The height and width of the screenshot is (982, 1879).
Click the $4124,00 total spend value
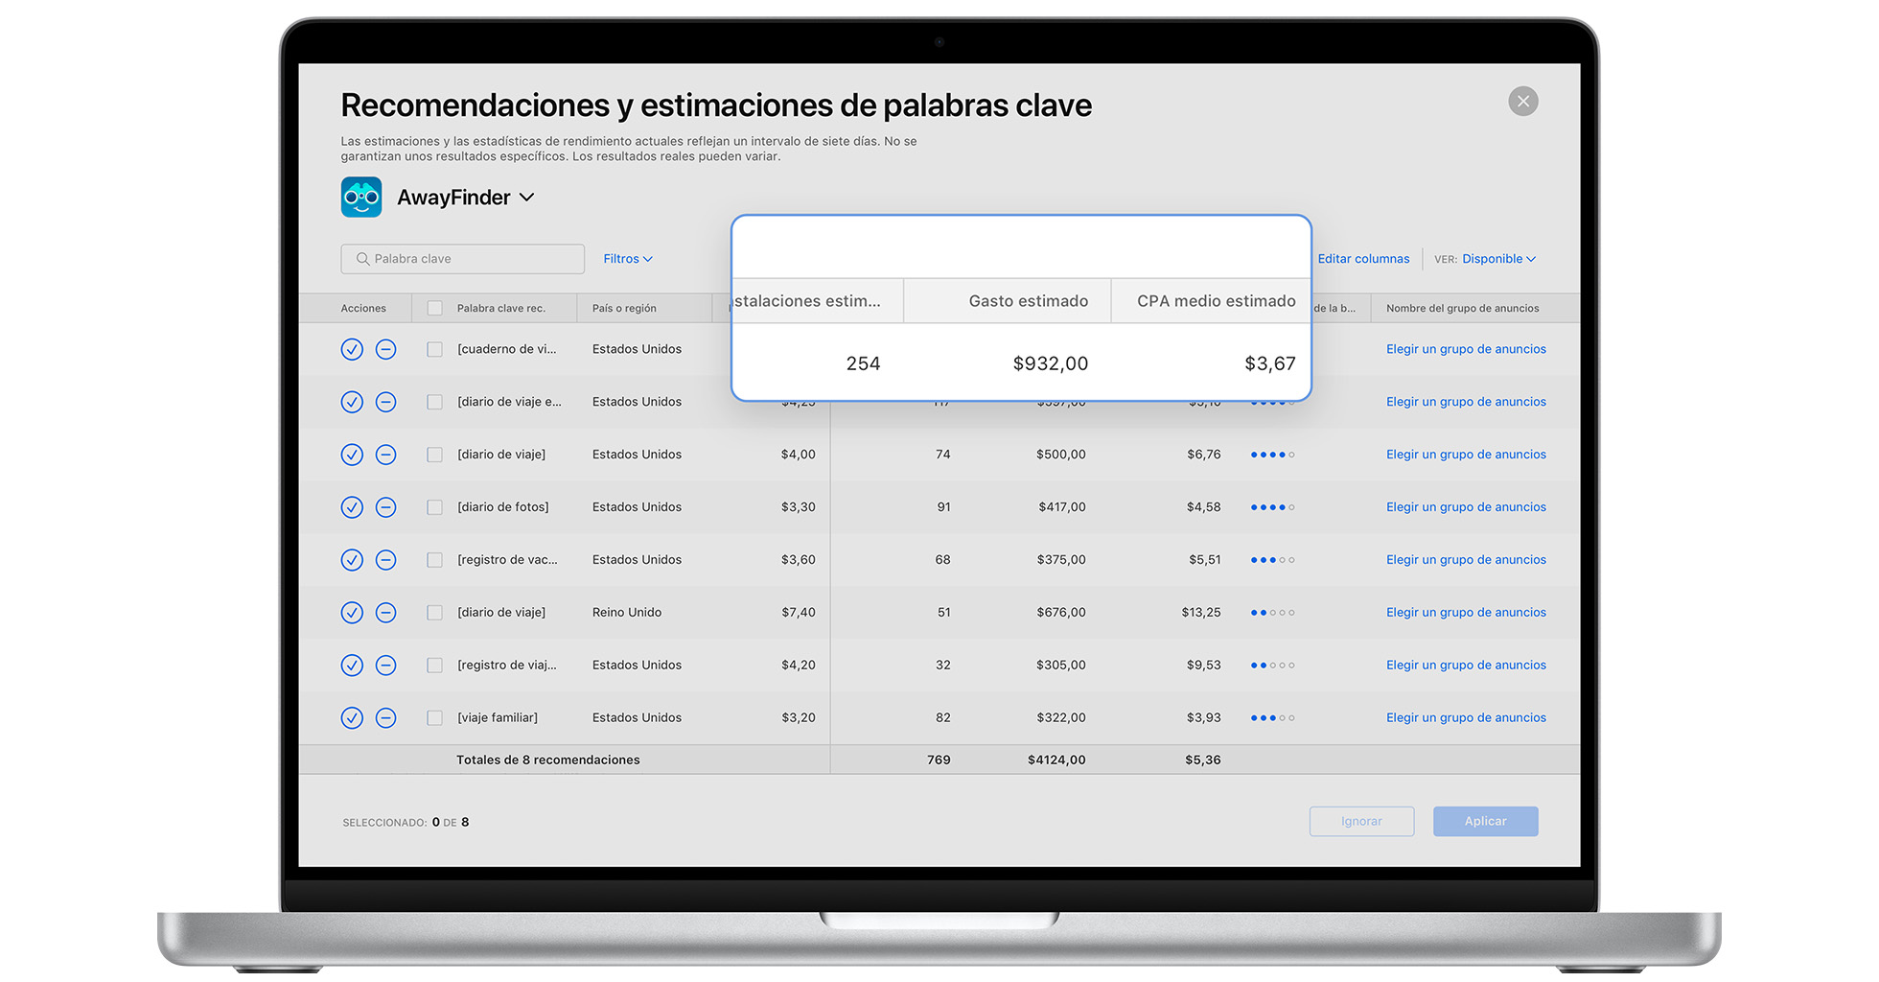click(1056, 760)
